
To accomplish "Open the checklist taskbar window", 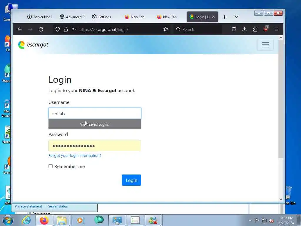I will pos(135,220).
